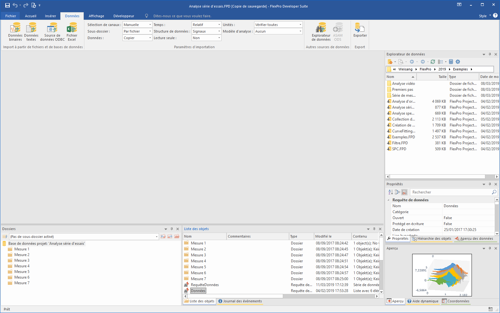Screen dimensions: 500x313
Task: Click the 'Dites-nous ce que vous voulez faire' box
Action: click(x=182, y=16)
